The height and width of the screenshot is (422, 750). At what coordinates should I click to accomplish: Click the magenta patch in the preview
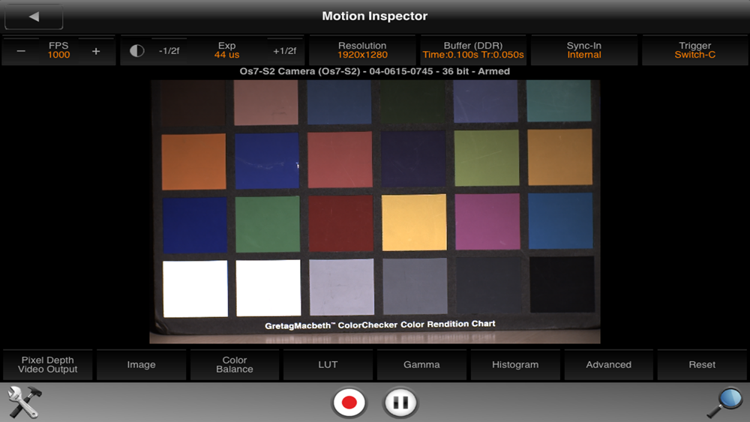487,221
